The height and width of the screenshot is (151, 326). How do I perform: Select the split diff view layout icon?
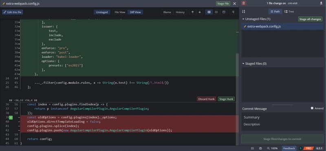coord(224,12)
